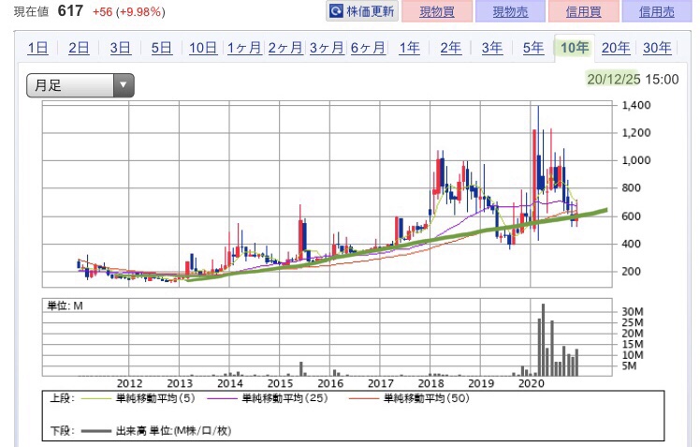Click the +56 (+9.98%) change text
The width and height of the screenshot is (700, 447).
[x=128, y=11]
